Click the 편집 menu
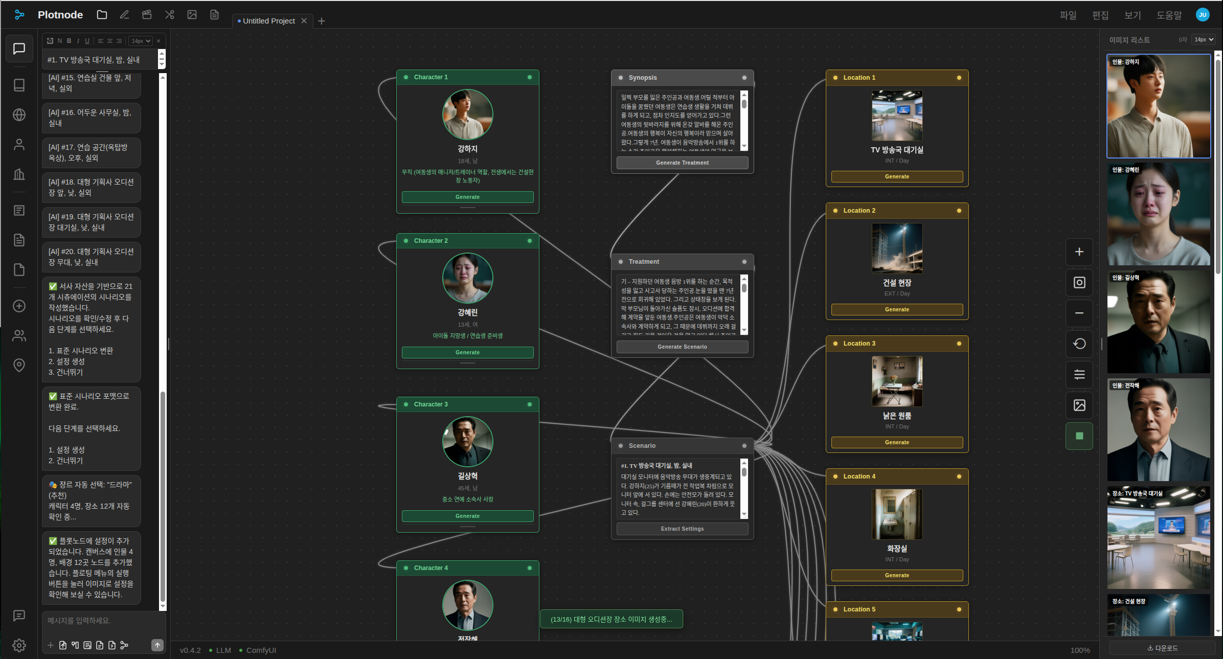Screen dimensions: 1223x659 1100,15
